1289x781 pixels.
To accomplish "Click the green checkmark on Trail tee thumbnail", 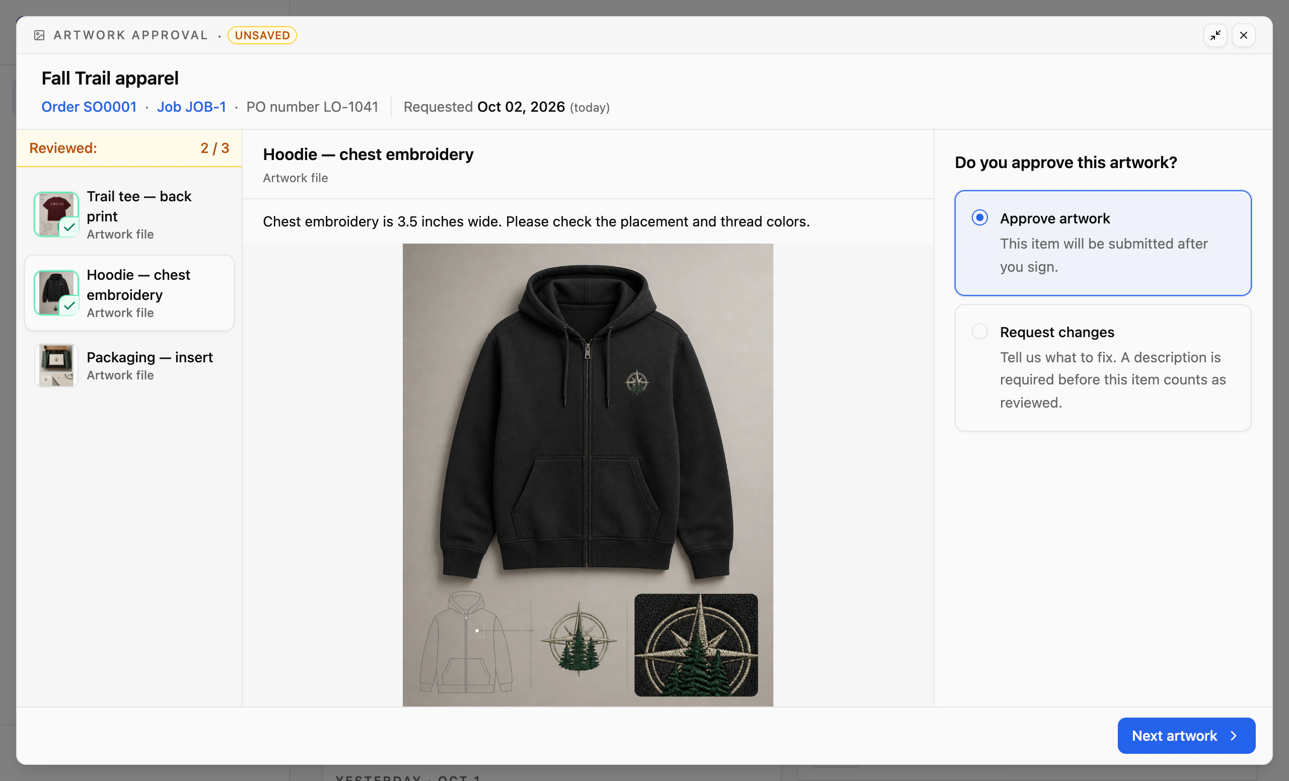I will pyautogui.click(x=69, y=227).
